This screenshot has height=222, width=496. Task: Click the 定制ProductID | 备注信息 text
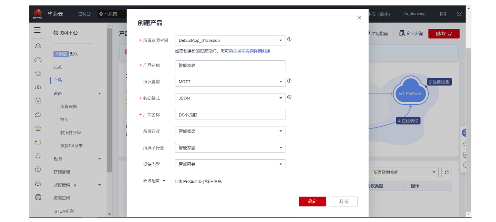(198, 181)
